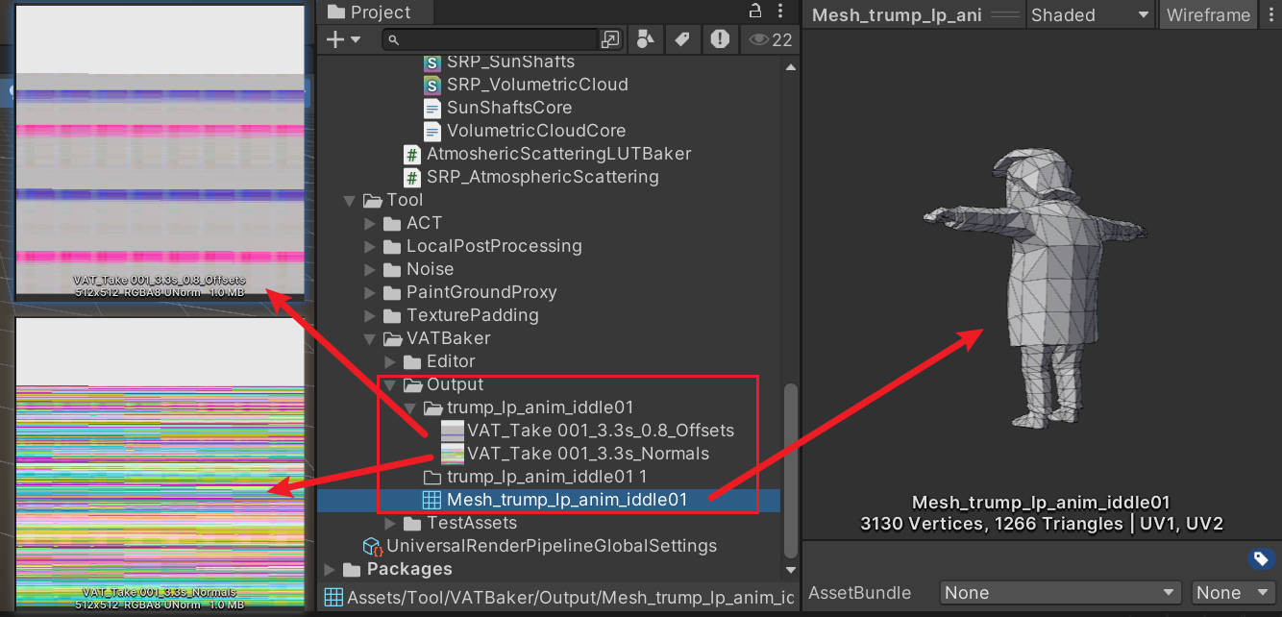Collapse the VATBaker folder
This screenshot has width=1282, height=617.
370,338
